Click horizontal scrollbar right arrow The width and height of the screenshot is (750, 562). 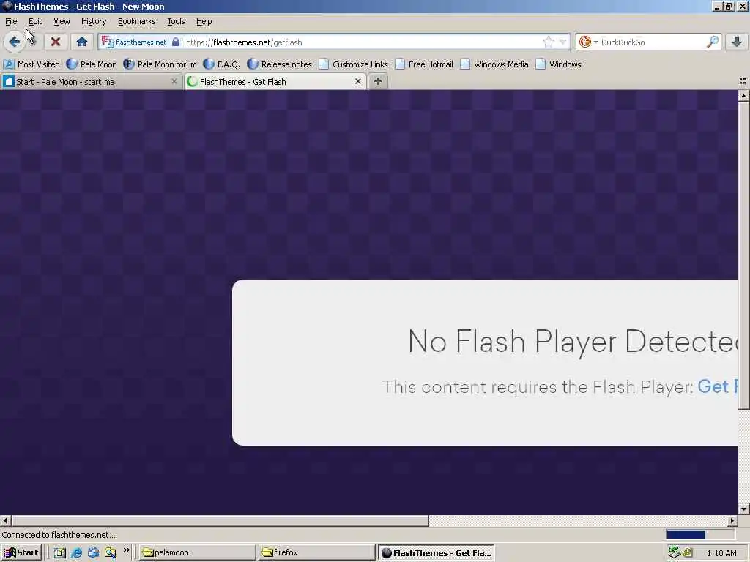point(732,520)
